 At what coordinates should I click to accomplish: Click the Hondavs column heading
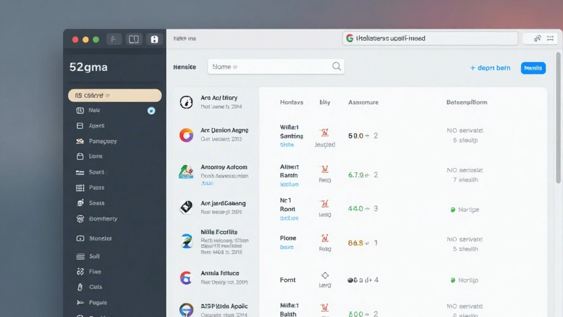pos(291,102)
